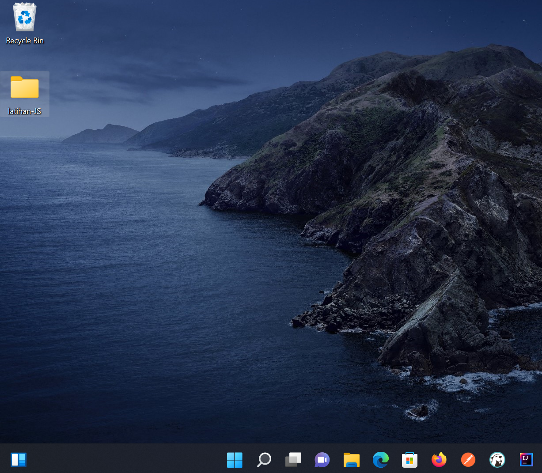The image size is (542, 473).
Task: Open the Microsoft Store app
Action: (x=409, y=460)
